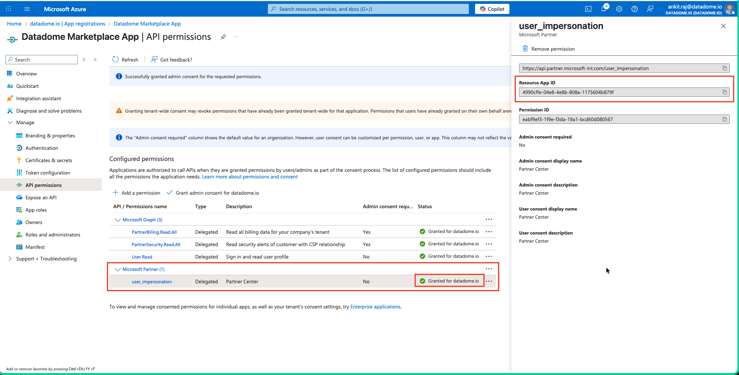Open the ellipsis beside the page title
Image resolution: width=739 pixels, height=375 pixels.
236,37
